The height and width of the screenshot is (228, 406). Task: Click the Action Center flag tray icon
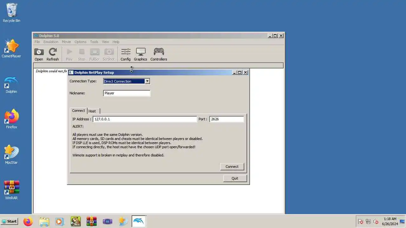(x=361, y=222)
